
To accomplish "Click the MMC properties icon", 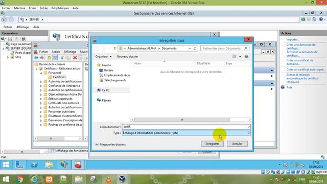I will tap(81, 58).
